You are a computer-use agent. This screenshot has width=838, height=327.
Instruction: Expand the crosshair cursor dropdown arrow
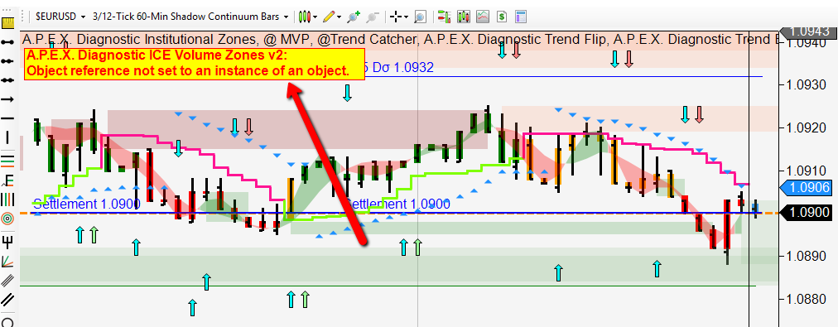click(407, 17)
